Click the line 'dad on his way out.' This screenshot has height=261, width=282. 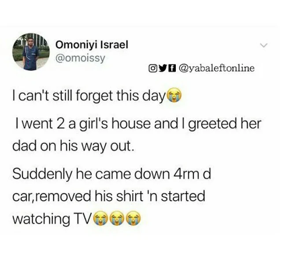point(73,146)
